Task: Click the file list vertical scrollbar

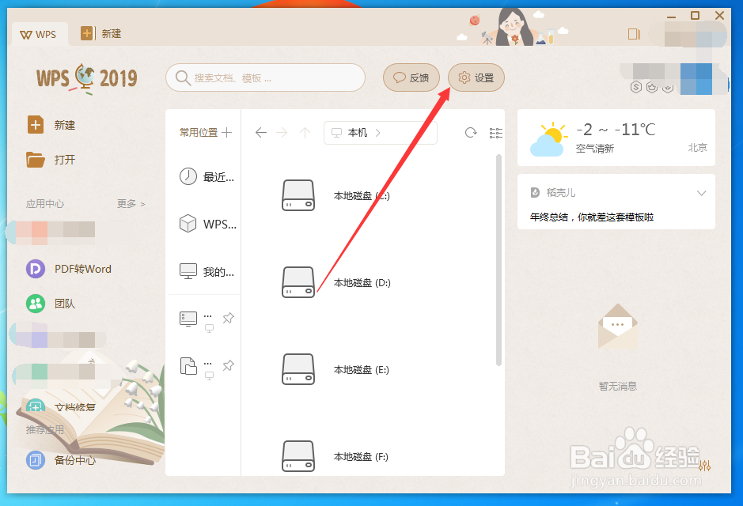Action: tap(498, 260)
